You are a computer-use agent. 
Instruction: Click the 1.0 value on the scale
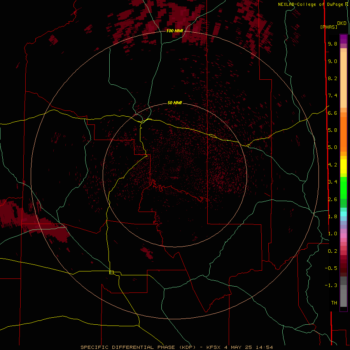332,234
